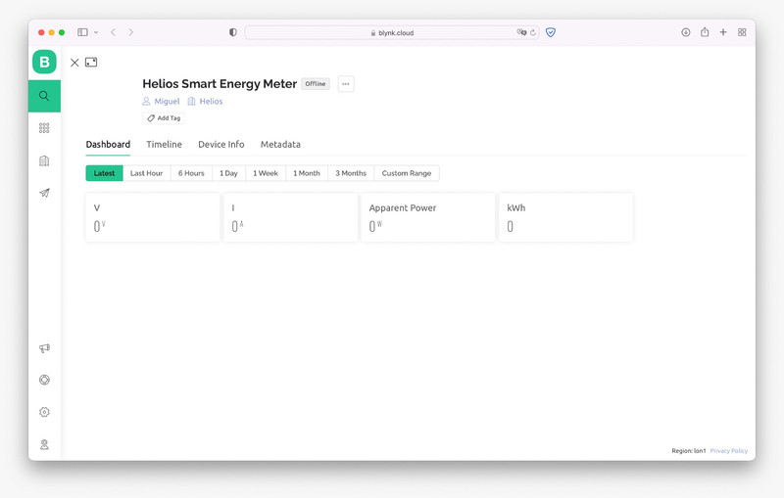Click the Helios Smart Energy Meter title
This screenshot has width=784, height=498.
coord(220,84)
